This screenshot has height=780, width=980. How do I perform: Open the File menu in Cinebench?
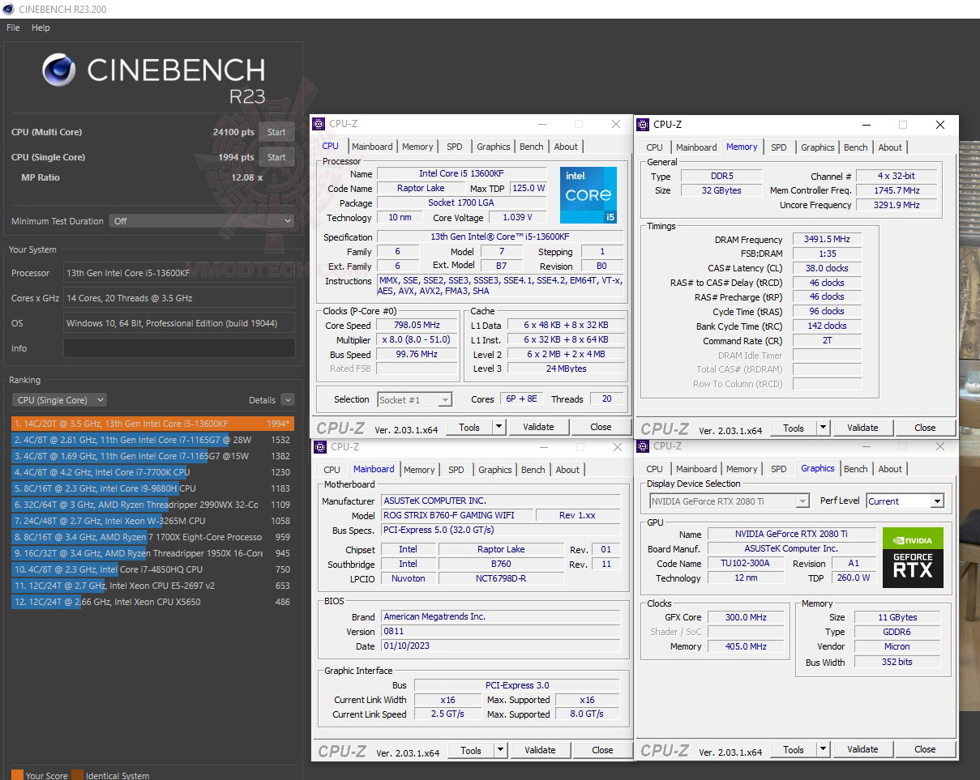13,28
